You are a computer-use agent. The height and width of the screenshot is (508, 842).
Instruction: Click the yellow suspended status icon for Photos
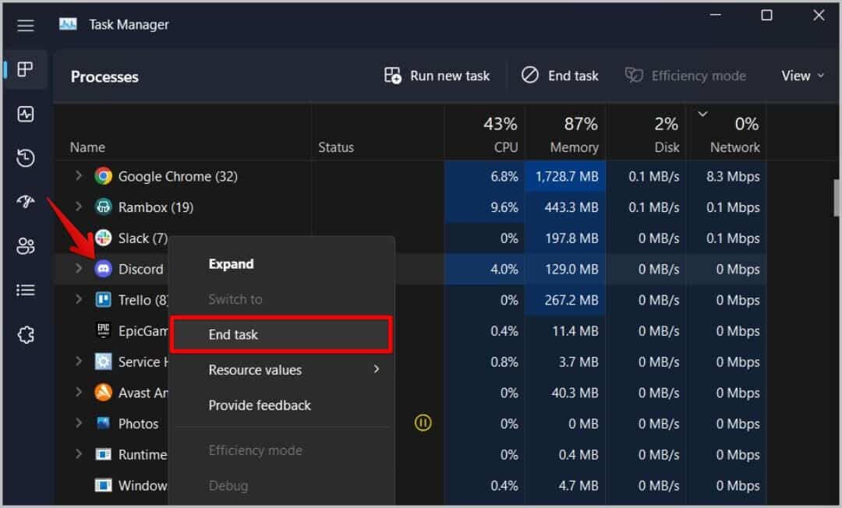click(423, 423)
